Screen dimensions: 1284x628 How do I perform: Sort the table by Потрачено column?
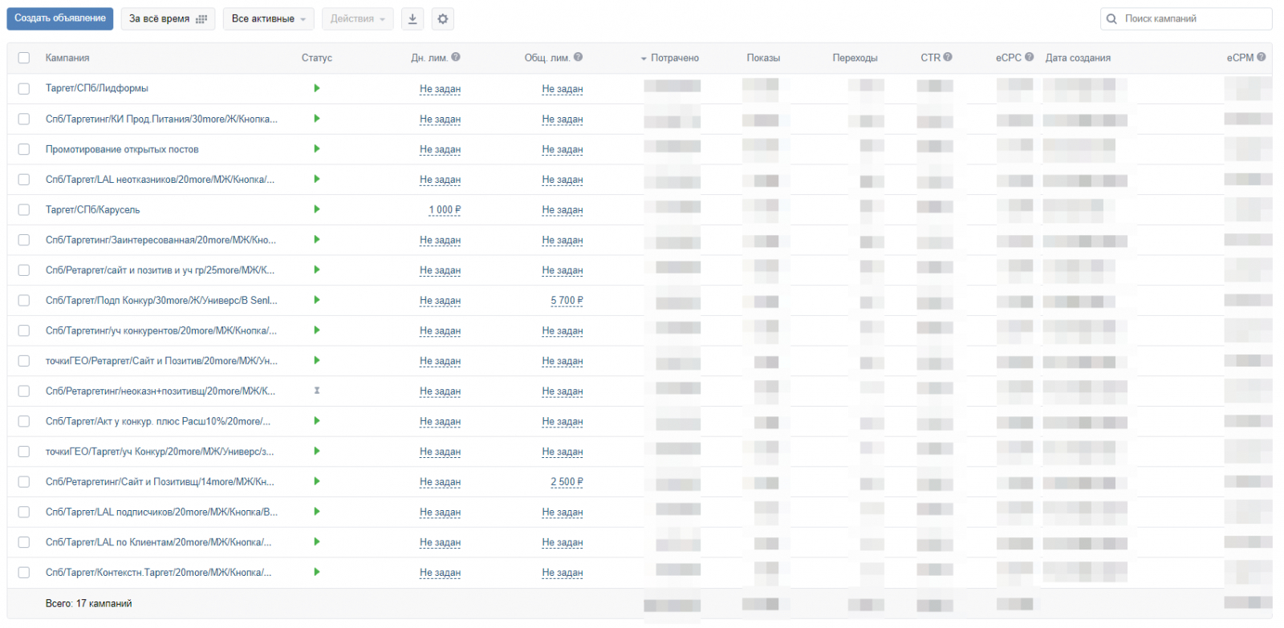[674, 58]
